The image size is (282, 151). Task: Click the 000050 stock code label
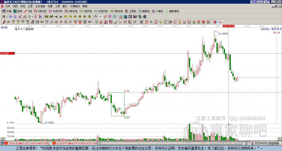[265, 29]
